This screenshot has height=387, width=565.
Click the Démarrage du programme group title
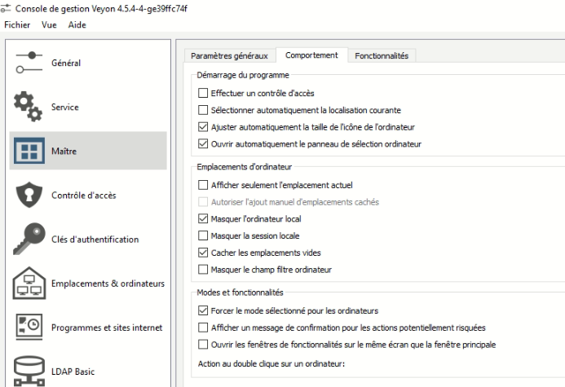(x=243, y=75)
